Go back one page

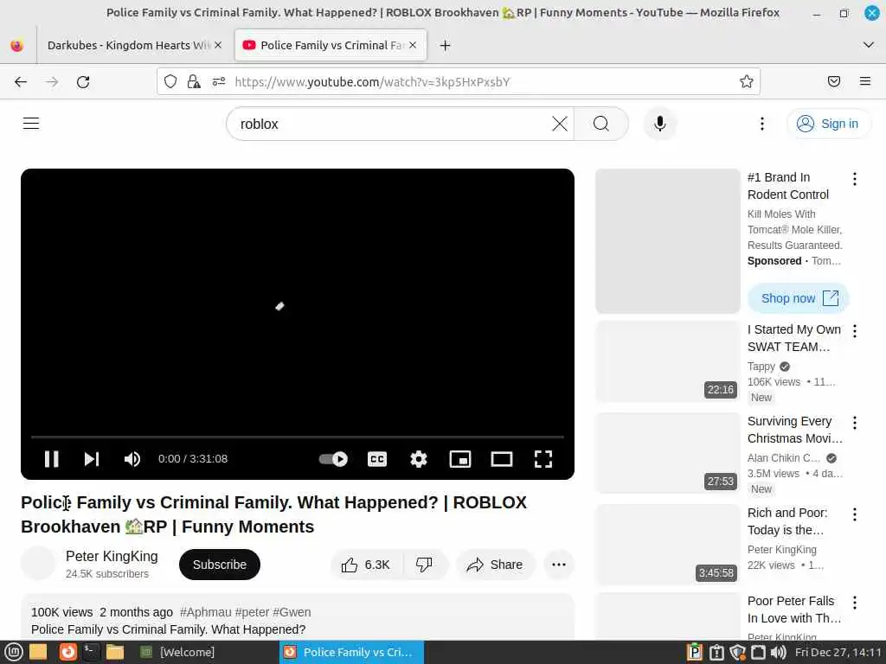click(x=21, y=82)
